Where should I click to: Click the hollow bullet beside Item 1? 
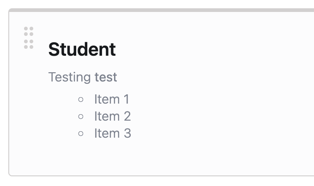point(81,99)
